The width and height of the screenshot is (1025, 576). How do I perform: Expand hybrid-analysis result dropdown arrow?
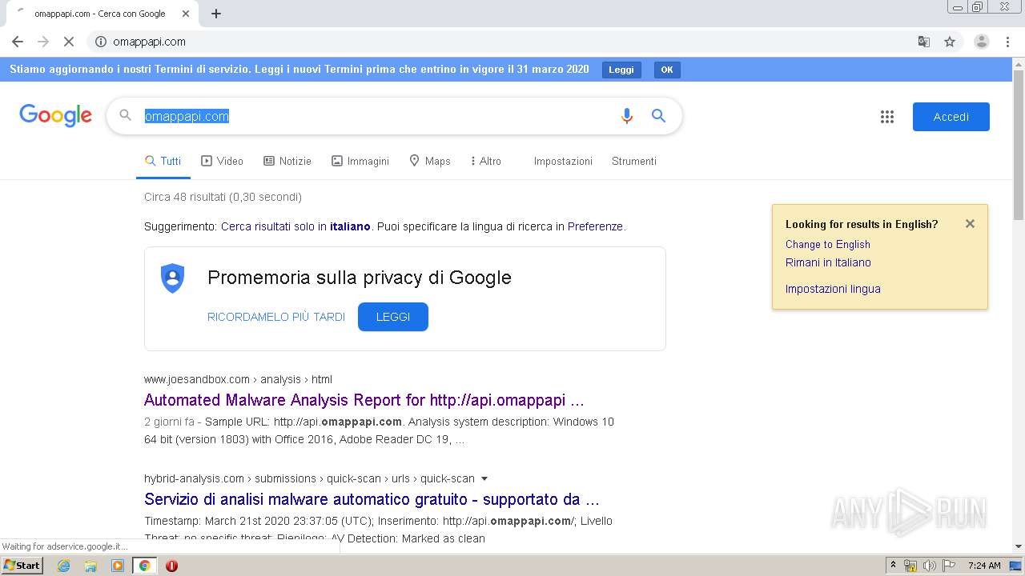tap(484, 478)
